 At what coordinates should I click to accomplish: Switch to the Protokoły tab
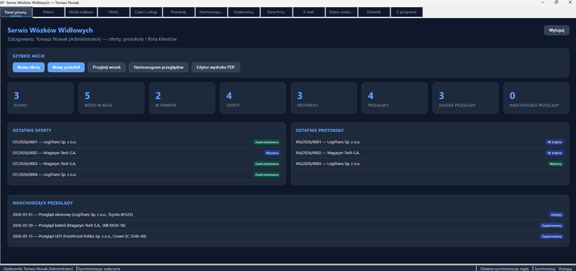[x=179, y=12]
